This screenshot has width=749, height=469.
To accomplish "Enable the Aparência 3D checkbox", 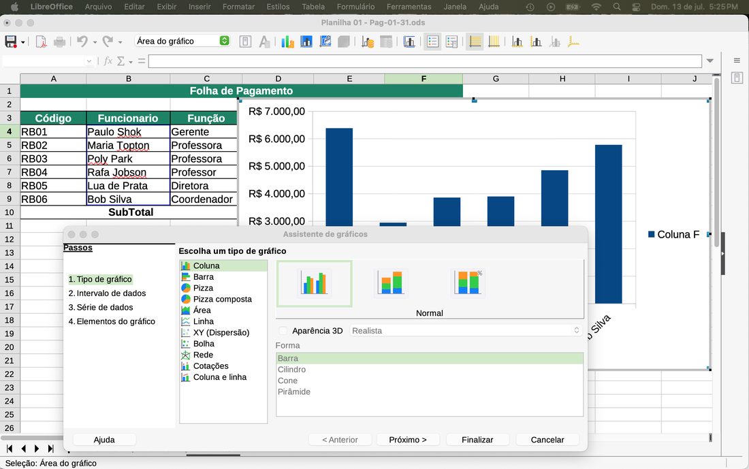I will pyautogui.click(x=283, y=331).
